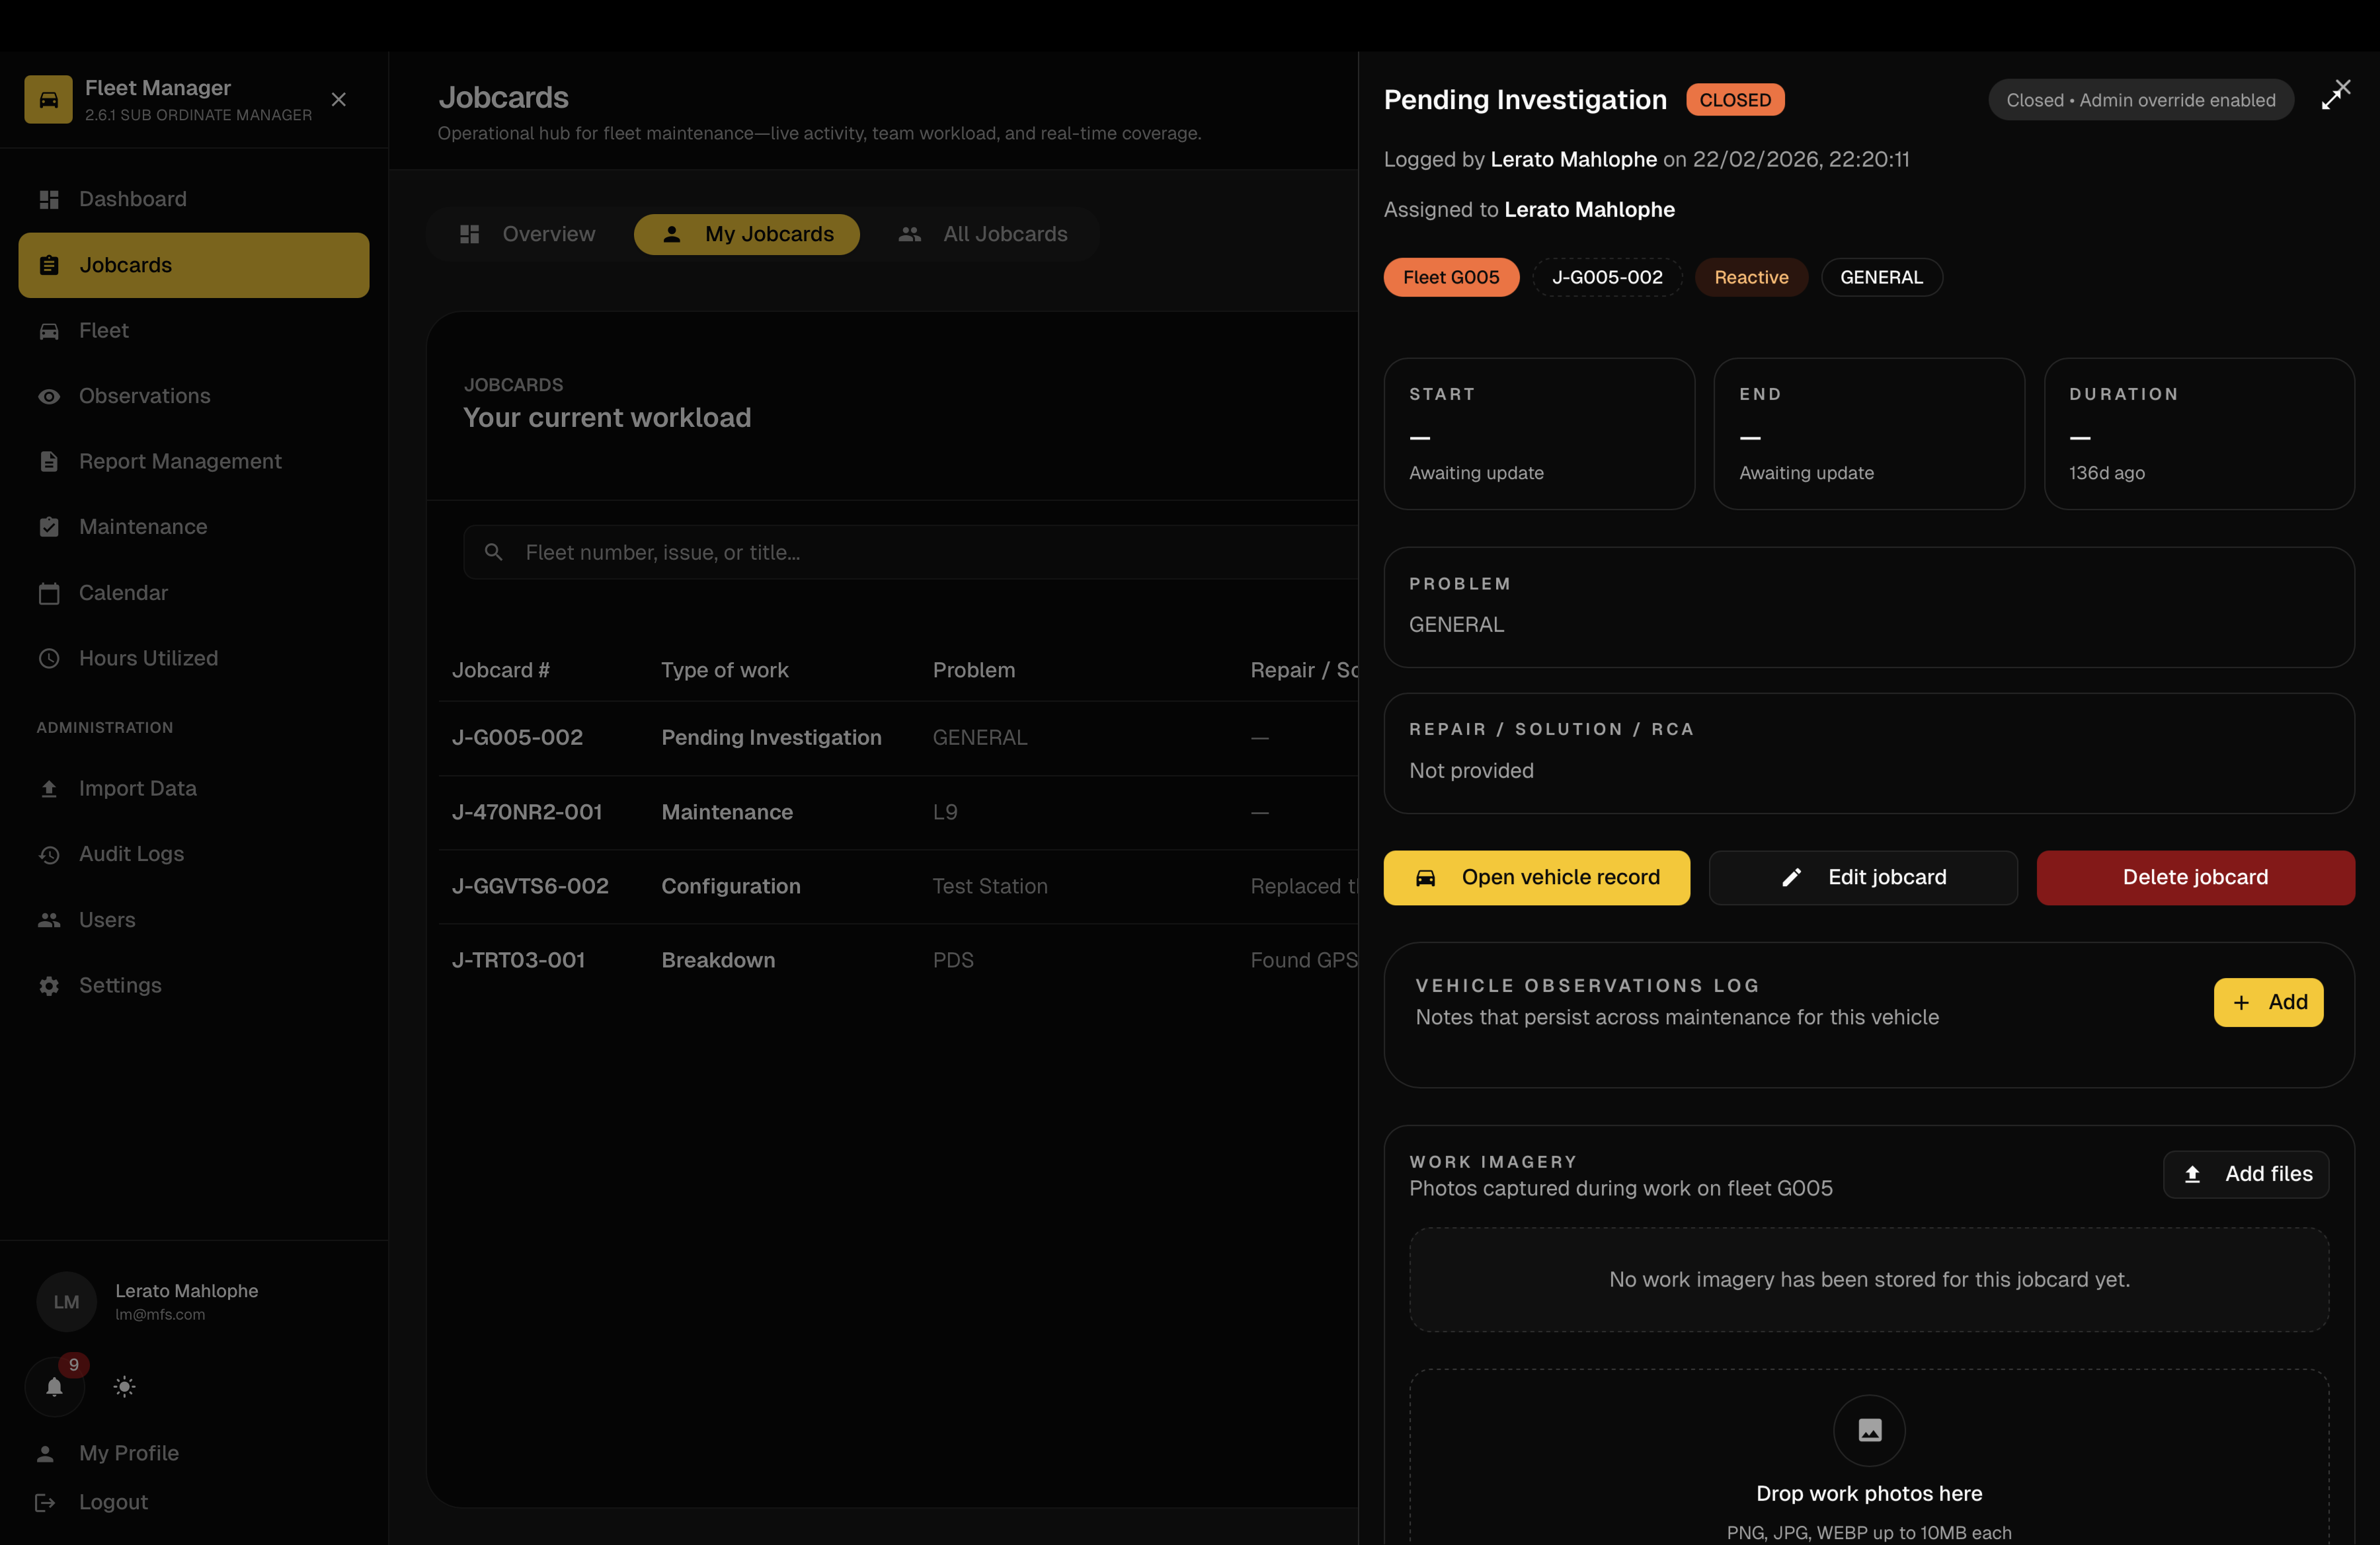
Task: Click the Jobcard # column header
Action: (x=500, y=669)
